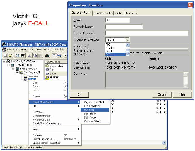Choose FBD in the language list
The height and width of the screenshot is (151, 195).
tap(115, 44)
